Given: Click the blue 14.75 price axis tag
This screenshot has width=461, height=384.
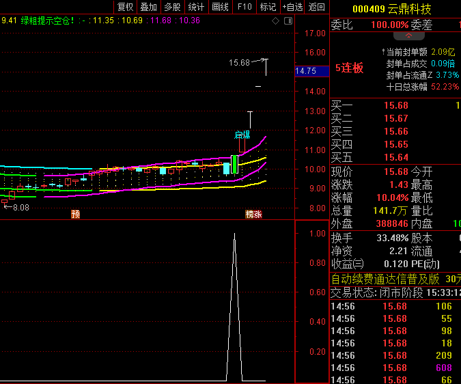Looking at the screenshot, I should point(305,70).
